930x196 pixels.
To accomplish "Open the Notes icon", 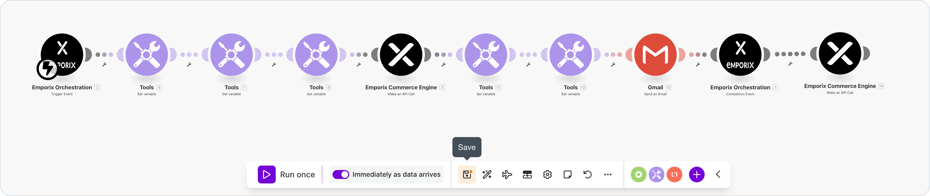I will click(567, 175).
